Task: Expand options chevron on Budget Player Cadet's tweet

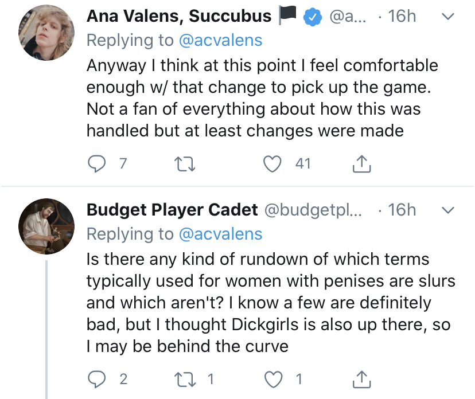Action: point(449,210)
